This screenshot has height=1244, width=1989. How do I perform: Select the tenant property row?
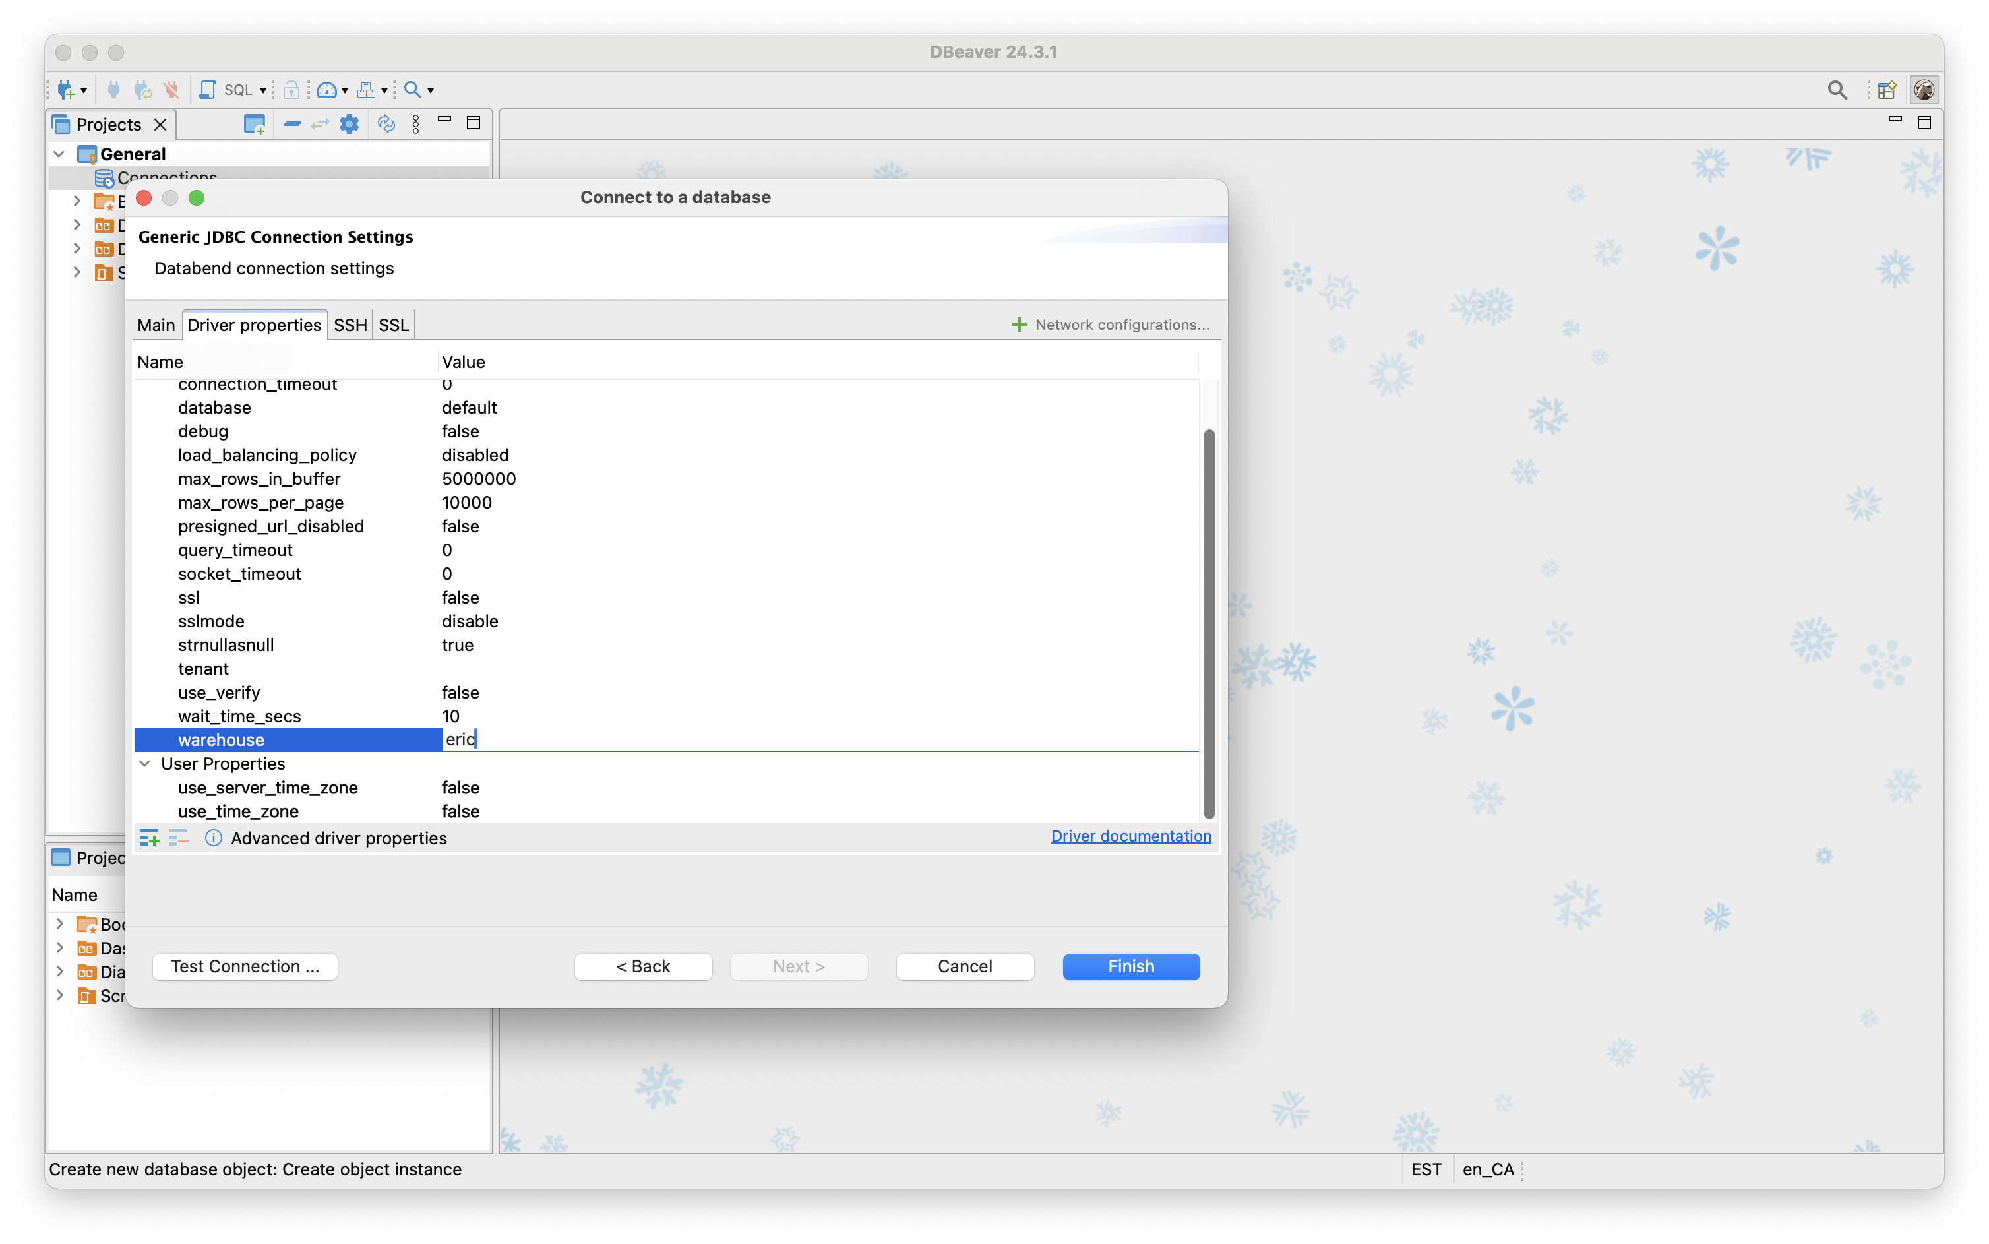coord(666,669)
